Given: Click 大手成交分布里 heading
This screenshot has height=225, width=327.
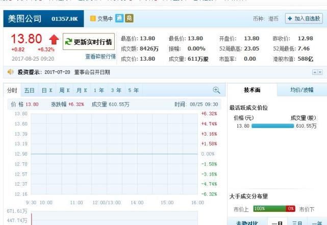Looking at the screenshot, I should point(248,196).
